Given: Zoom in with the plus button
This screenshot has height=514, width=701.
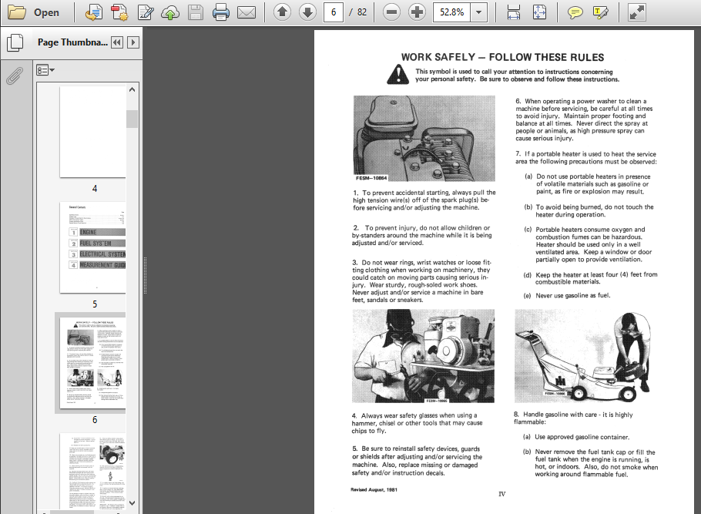Looking at the screenshot, I should (x=417, y=12).
